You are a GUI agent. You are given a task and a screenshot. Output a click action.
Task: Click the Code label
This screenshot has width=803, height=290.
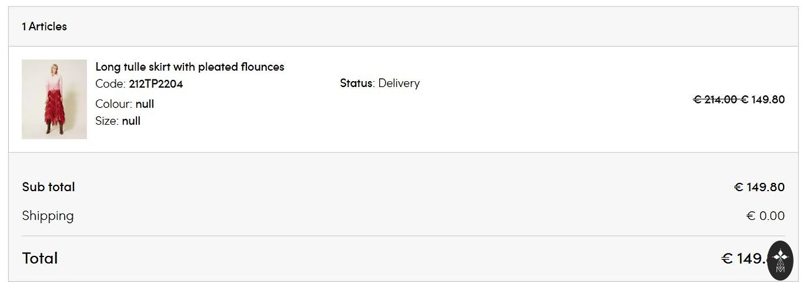point(110,84)
